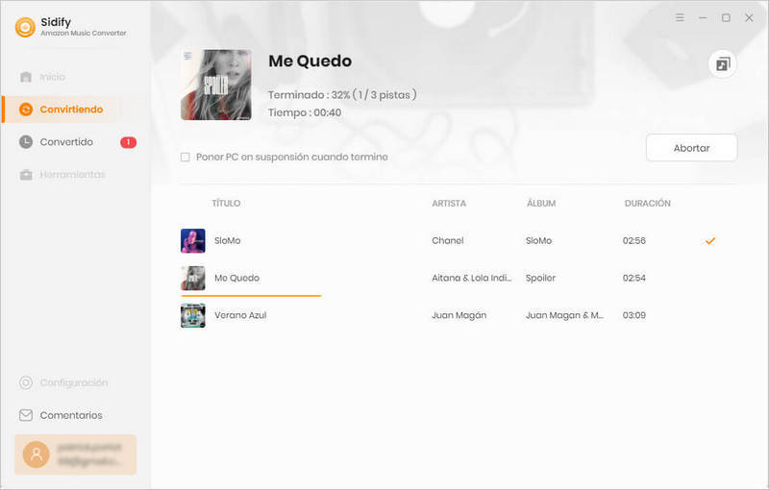Click the red badge next to Convertido
This screenshot has width=769, height=490.
[129, 142]
